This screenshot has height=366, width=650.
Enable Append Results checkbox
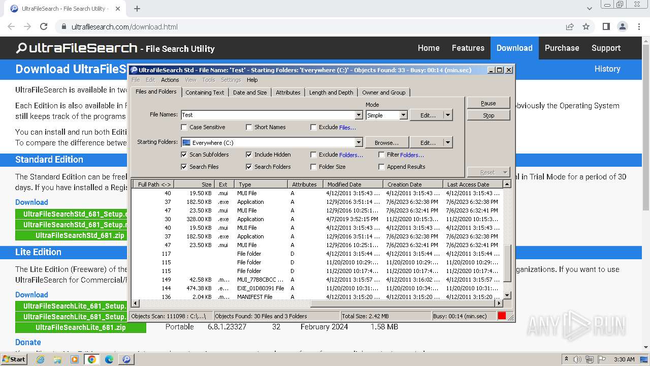point(381,167)
